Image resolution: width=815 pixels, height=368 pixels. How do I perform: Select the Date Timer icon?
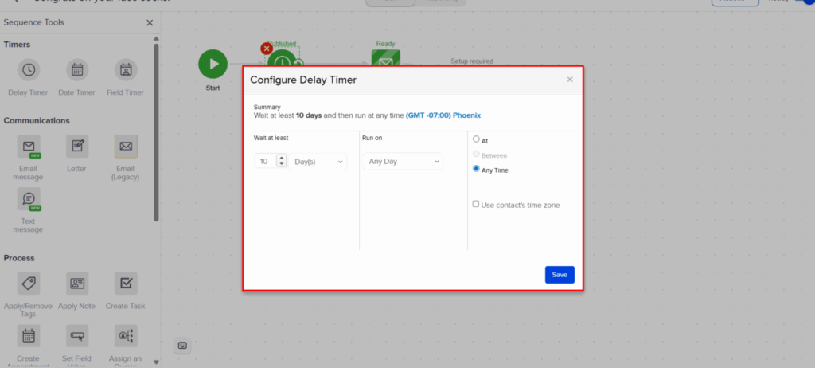[77, 70]
